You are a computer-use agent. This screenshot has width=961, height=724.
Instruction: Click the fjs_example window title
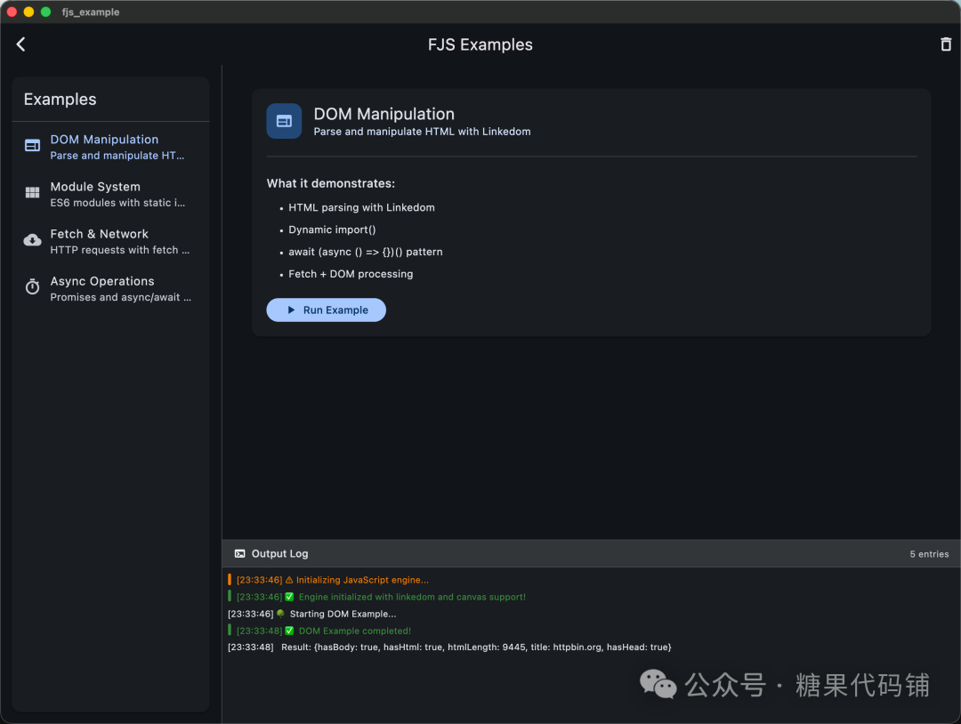pos(90,12)
